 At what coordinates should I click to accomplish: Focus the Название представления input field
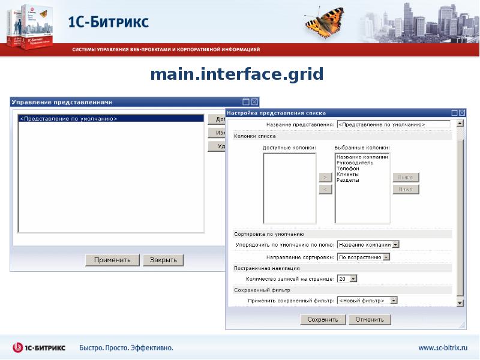click(x=394, y=125)
